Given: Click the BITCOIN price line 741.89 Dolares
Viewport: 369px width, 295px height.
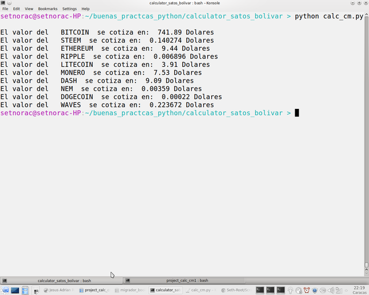Looking at the screenshot, I should [107, 32].
